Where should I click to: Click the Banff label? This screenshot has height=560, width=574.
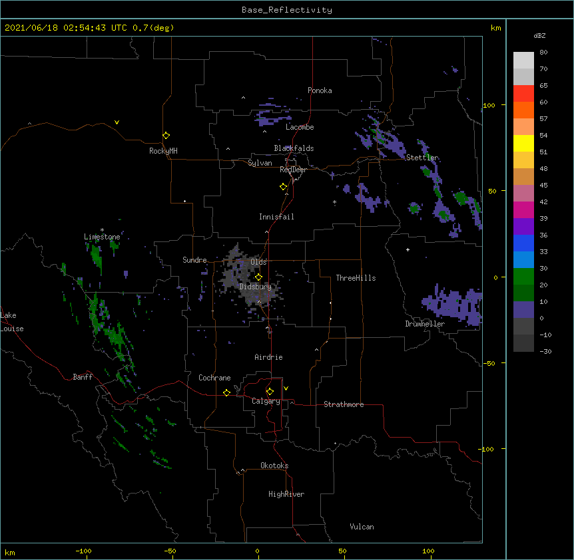83,377
